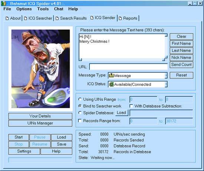Open the UINs Manager

[40, 123]
